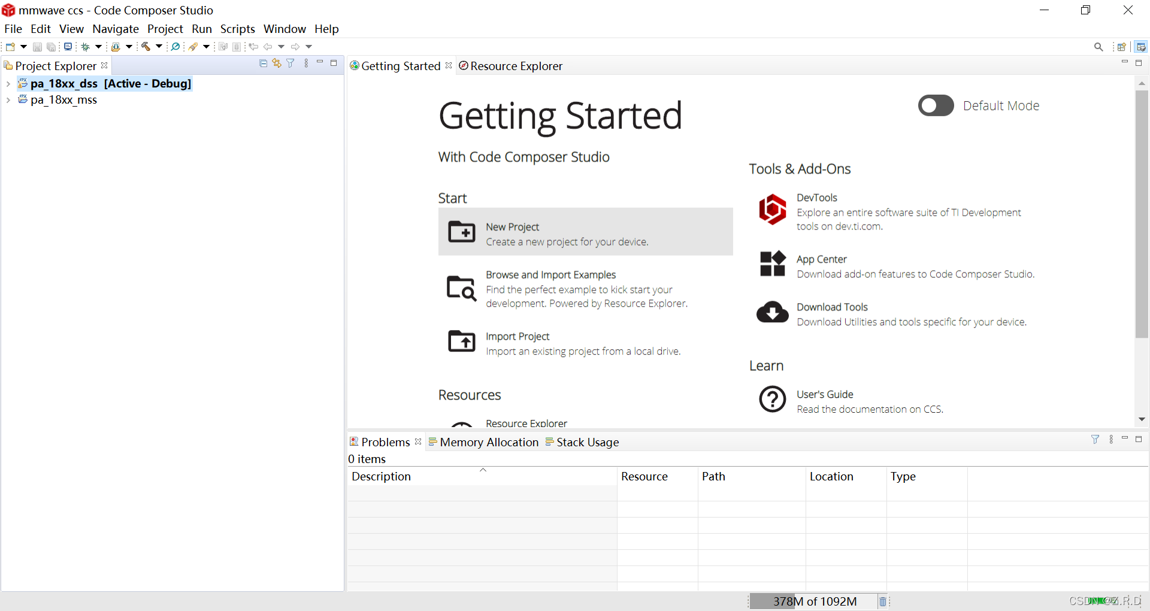Click the Download Tools cloud icon

pos(773,312)
